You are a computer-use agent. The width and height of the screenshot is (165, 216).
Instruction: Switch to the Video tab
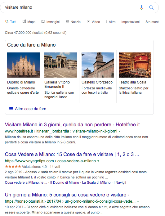pyautogui.click(x=93, y=22)
